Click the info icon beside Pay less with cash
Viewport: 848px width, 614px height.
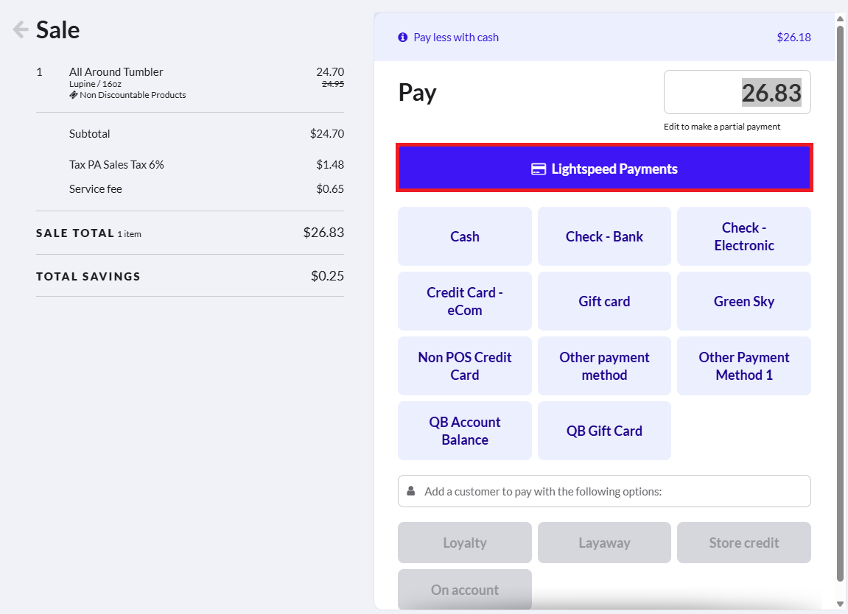(x=402, y=38)
